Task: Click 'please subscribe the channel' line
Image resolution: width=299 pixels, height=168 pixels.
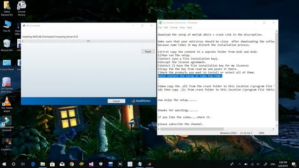Action: tap(180, 124)
